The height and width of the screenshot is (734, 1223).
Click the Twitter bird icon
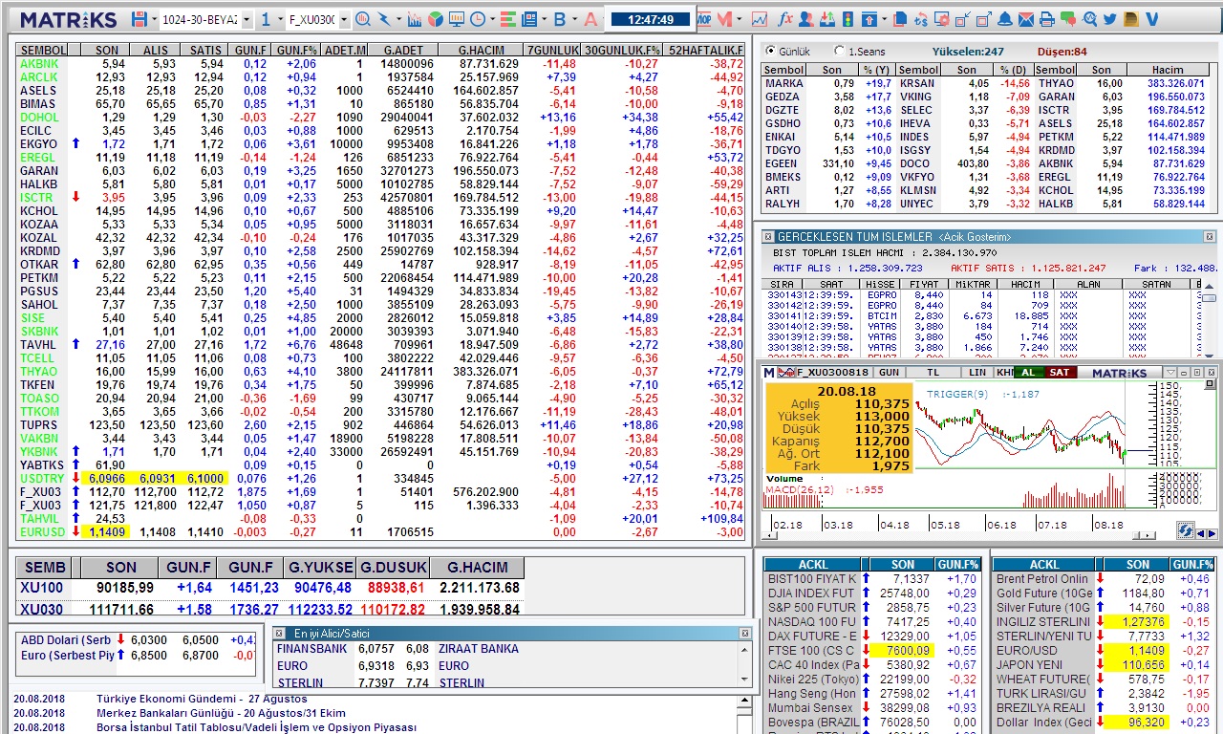pyautogui.click(x=1110, y=19)
